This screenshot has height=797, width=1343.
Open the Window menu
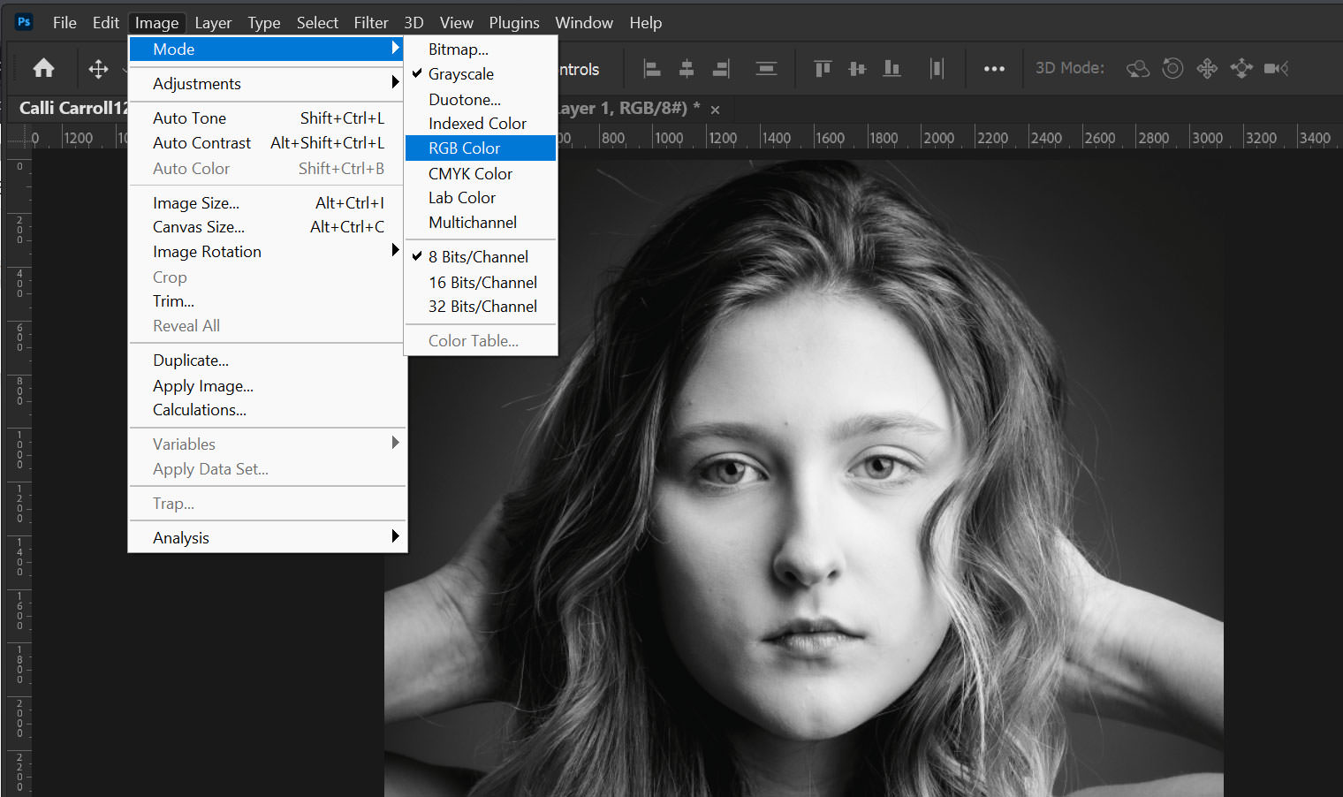click(584, 23)
